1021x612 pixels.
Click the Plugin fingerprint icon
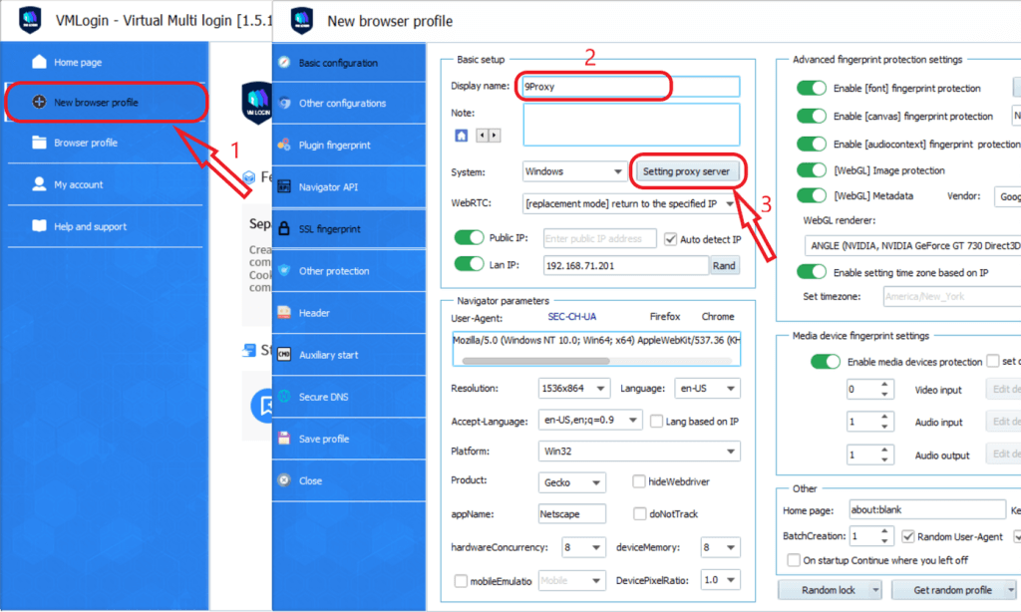pos(284,145)
